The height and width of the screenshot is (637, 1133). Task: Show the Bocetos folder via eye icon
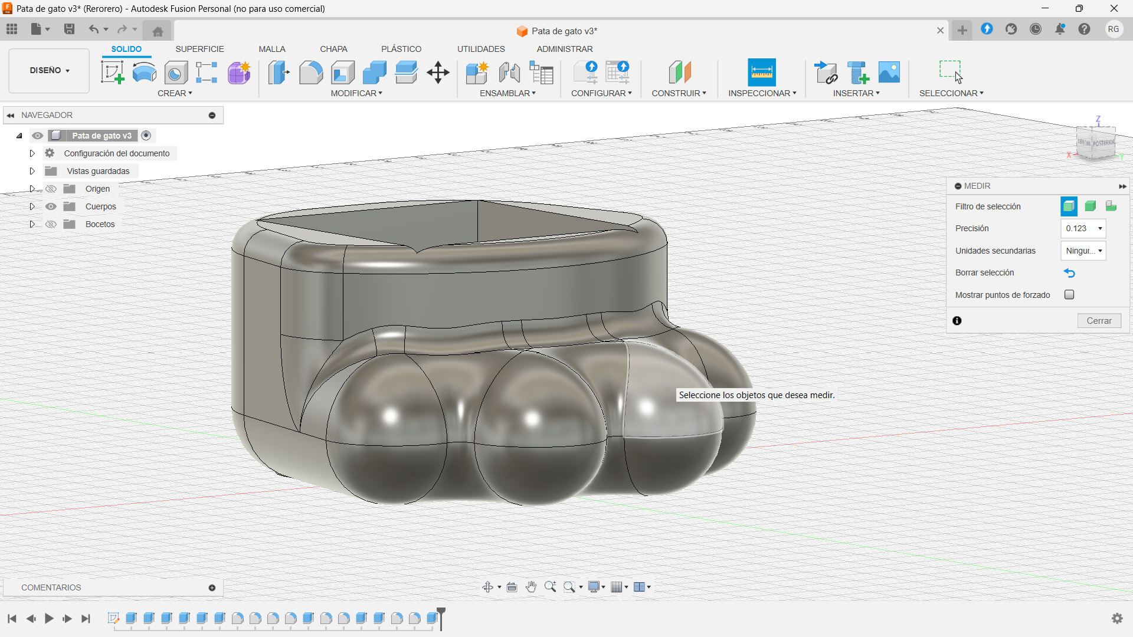pyautogui.click(x=51, y=224)
